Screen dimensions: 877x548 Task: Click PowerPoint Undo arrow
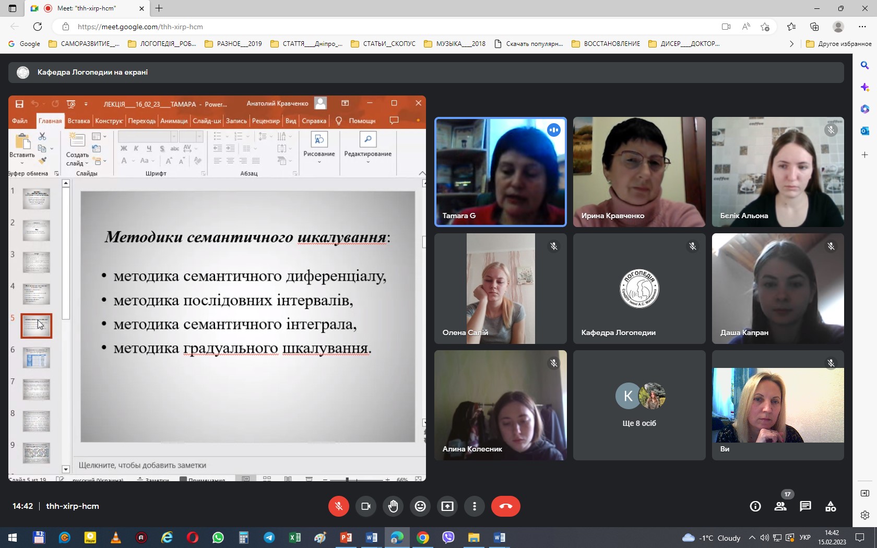pos(34,104)
